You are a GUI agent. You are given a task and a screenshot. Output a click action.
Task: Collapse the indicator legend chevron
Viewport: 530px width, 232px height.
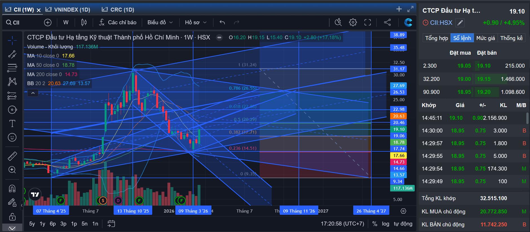(33, 93)
